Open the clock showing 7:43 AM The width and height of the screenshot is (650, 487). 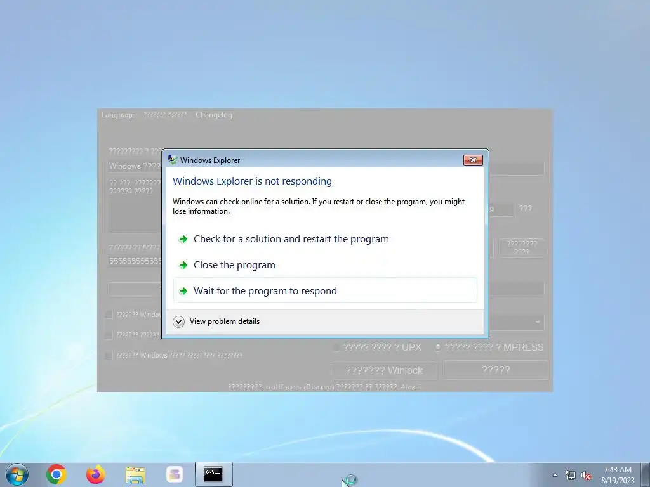[x=617, y=475]
